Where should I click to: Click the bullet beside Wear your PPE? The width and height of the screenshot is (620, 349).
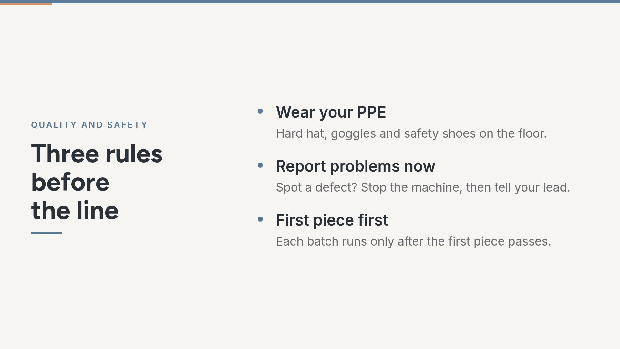[x=260, y=111]
